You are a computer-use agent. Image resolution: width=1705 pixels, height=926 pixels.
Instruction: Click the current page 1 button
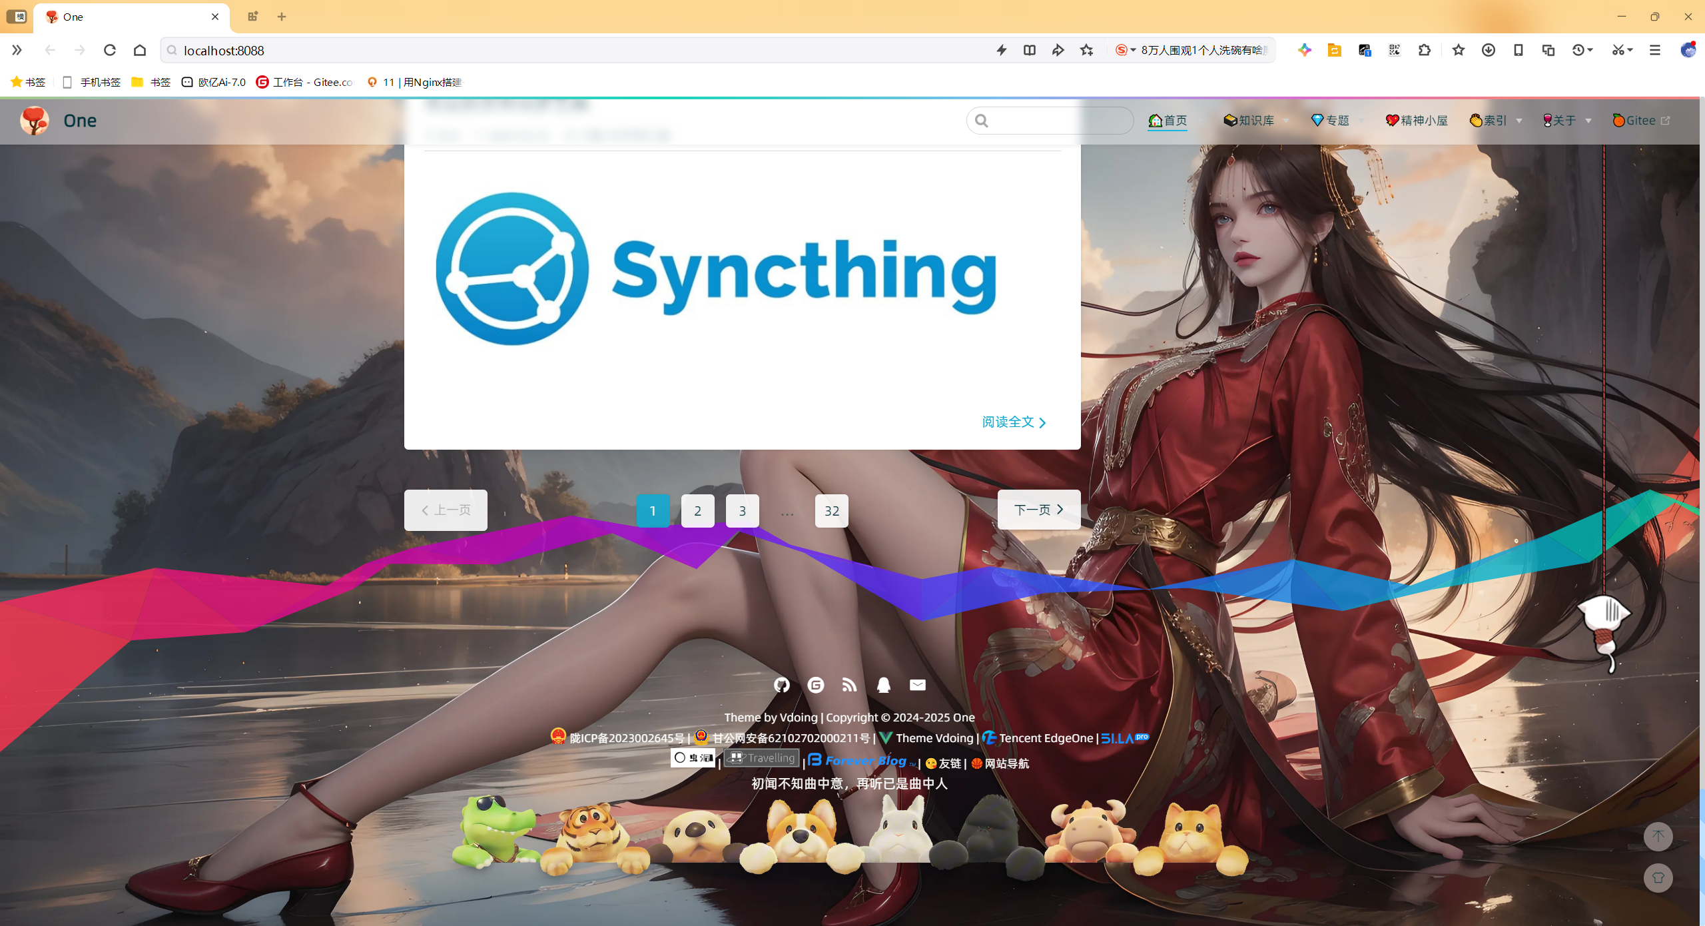[653, 511]
